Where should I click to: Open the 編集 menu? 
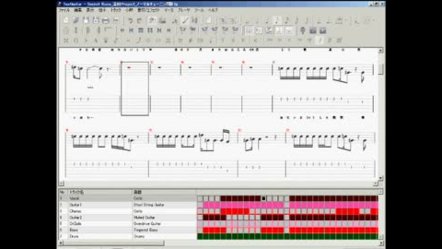pyautogui.click(x=78, y=10)
